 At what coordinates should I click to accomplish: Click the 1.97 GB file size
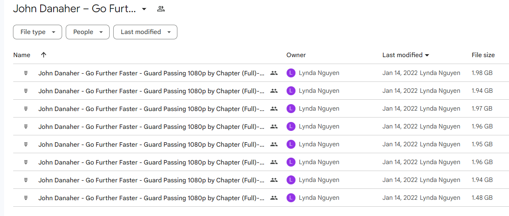(482, 109)
